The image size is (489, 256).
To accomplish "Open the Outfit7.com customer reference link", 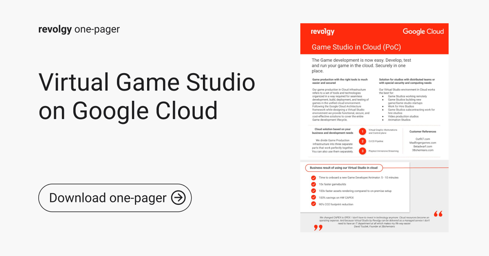I will 423,138.
